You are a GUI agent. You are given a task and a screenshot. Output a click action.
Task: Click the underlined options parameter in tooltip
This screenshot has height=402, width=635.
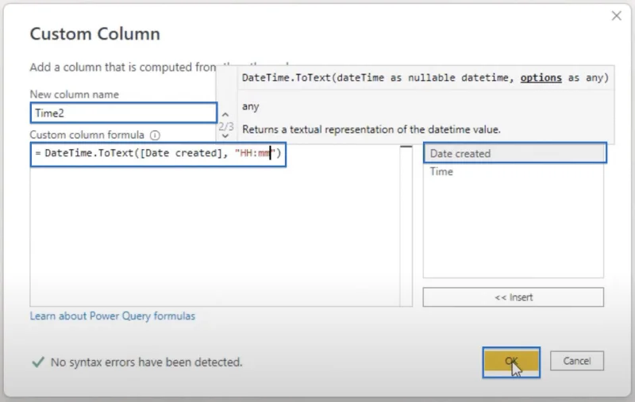541,78
